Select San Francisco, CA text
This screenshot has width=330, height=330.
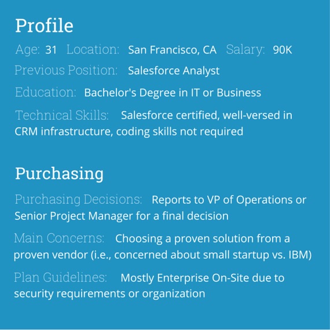(x=172, y=50)
